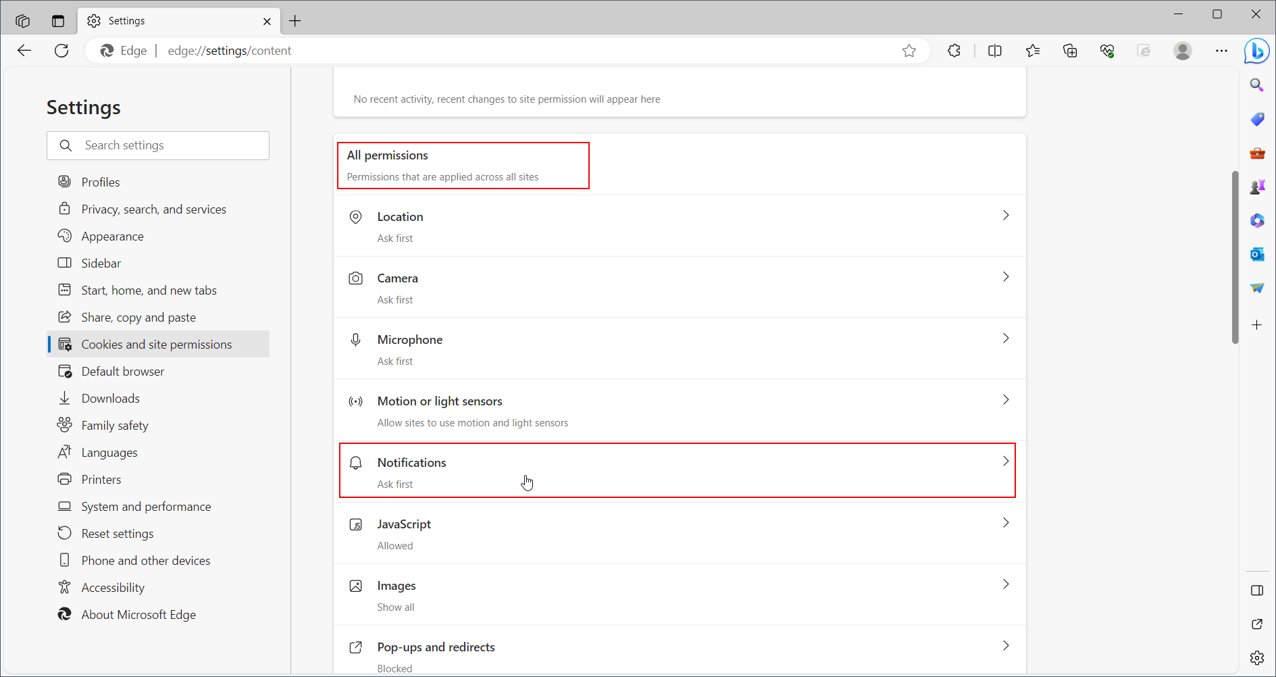The width and height of the screenshot is (1276, 677).
Task: Refresh the page with the reload button
Action: [61, 51]
